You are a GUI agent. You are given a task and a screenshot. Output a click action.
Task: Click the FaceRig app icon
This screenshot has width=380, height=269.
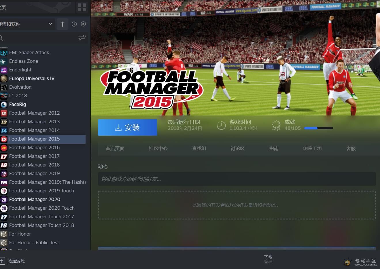(4, 105)
